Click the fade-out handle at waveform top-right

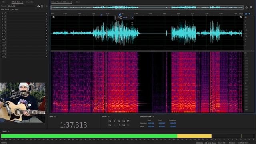coord(240,17)
